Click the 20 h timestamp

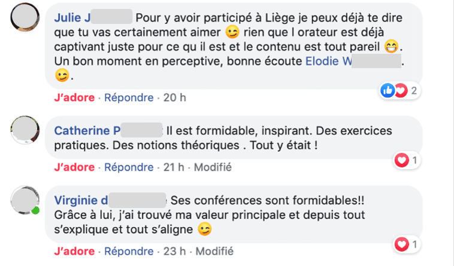175,97
